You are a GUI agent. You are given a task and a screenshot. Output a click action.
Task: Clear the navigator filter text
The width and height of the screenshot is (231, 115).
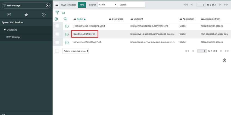click(x=48, y=6)
